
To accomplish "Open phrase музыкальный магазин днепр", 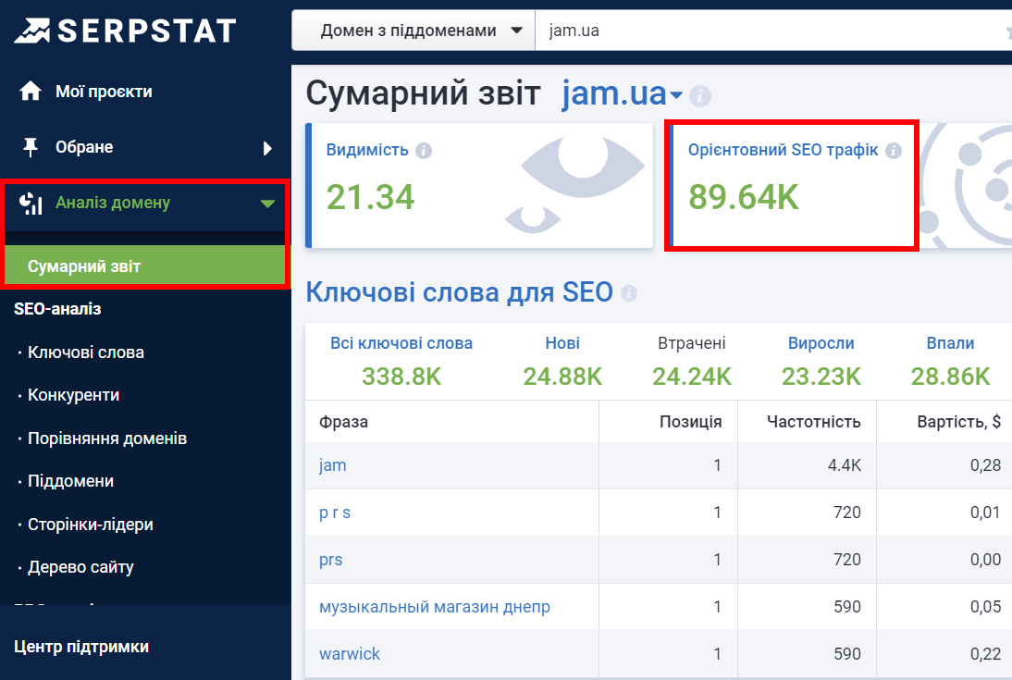I will 435,607.
